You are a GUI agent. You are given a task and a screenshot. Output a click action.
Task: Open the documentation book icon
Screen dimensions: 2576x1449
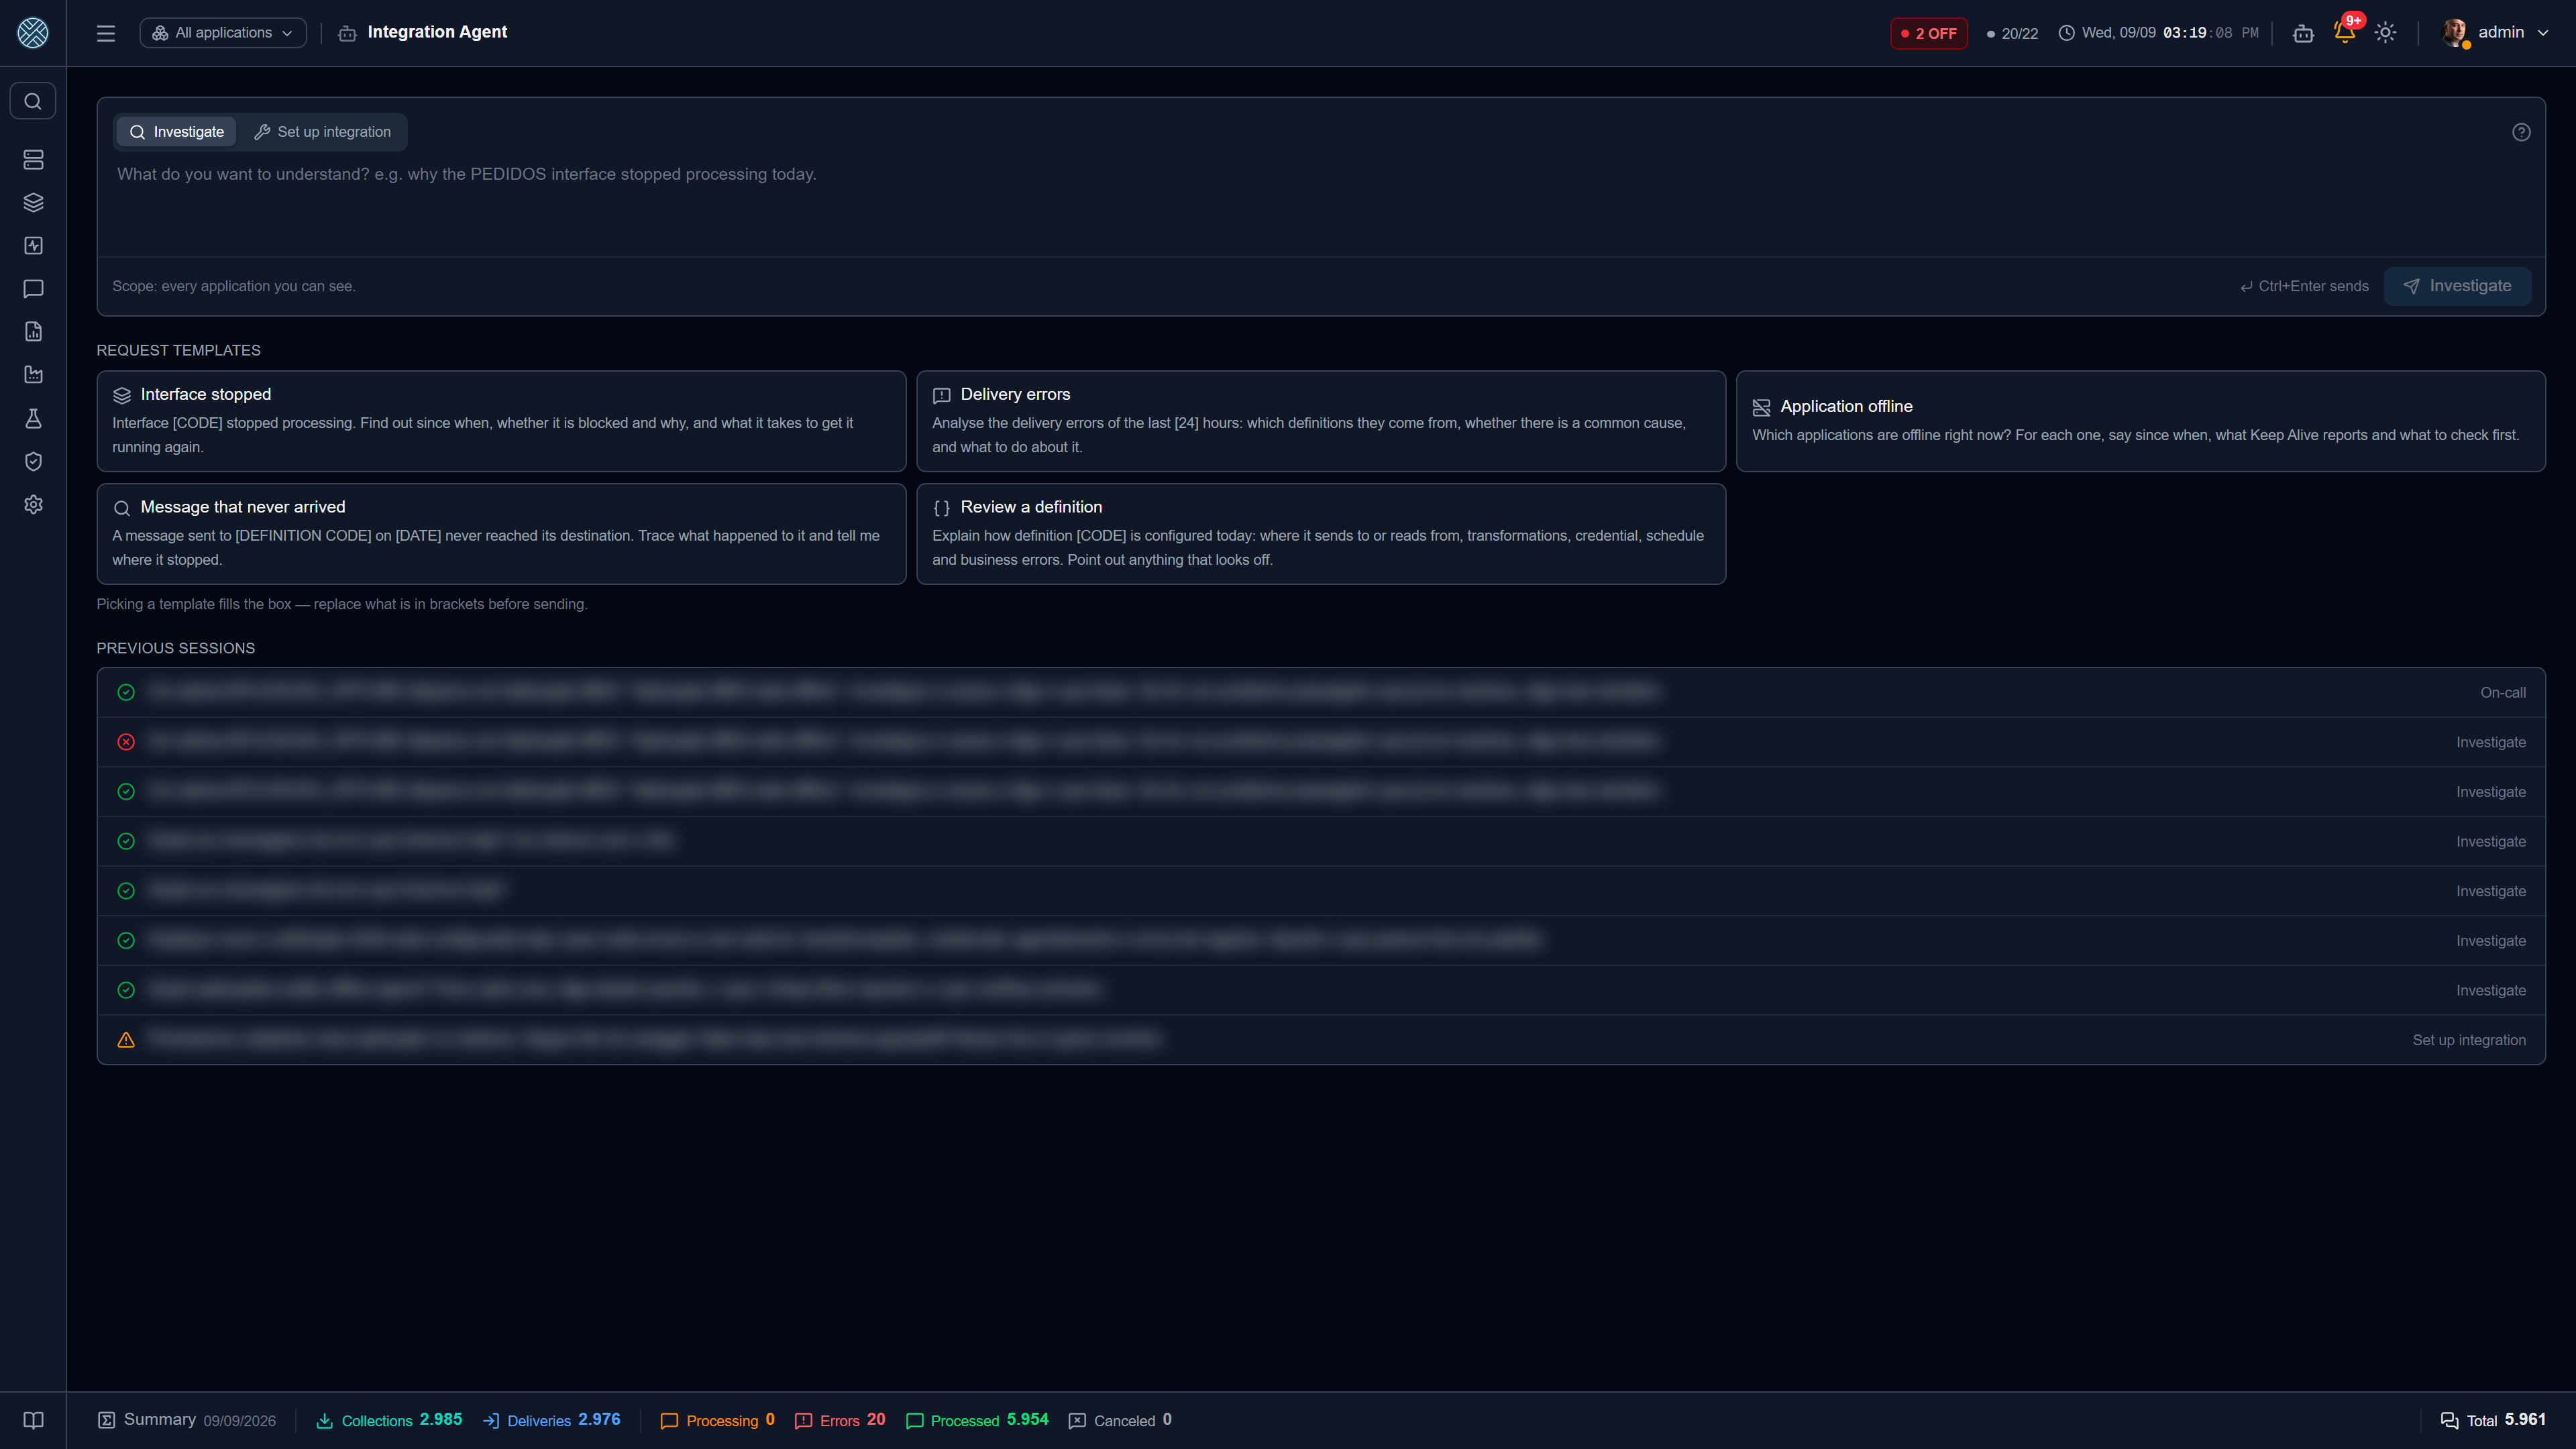33,1420
